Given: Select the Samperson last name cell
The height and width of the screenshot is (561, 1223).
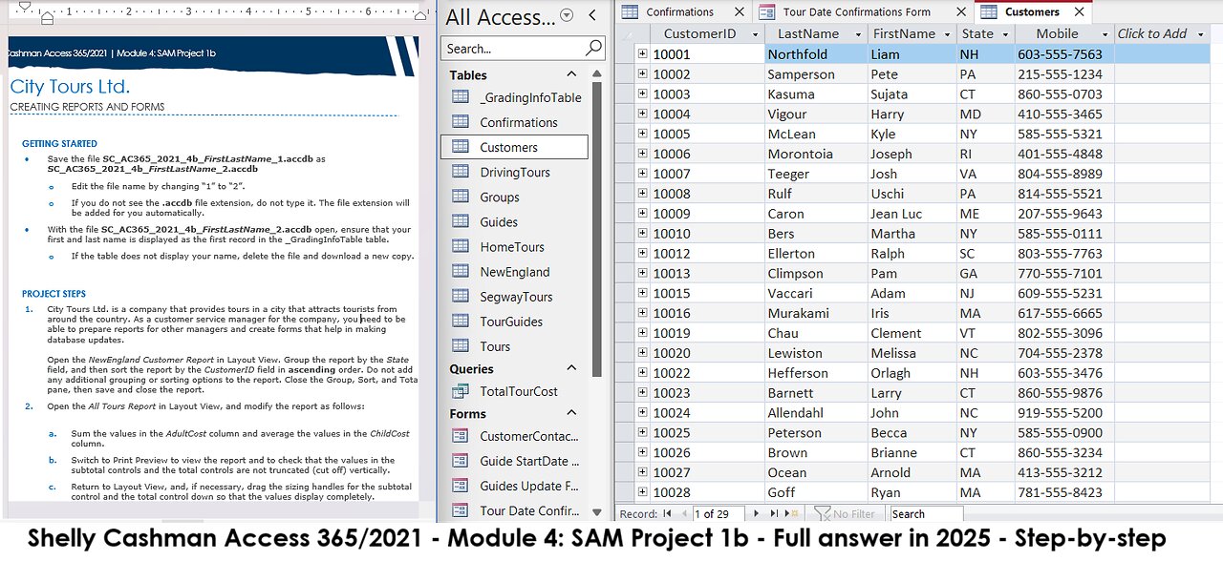Looking at the screenshot, I should pos(816,74).
